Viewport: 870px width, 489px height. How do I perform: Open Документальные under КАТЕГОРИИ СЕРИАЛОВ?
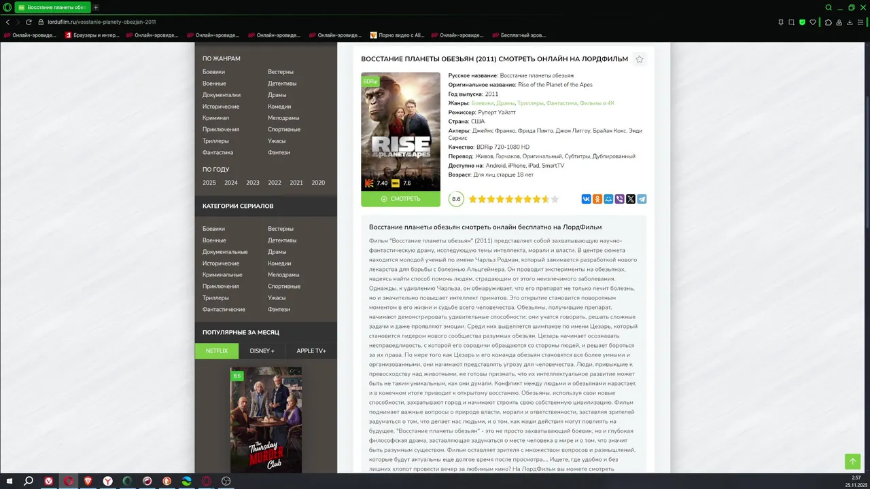pos(225,252)
